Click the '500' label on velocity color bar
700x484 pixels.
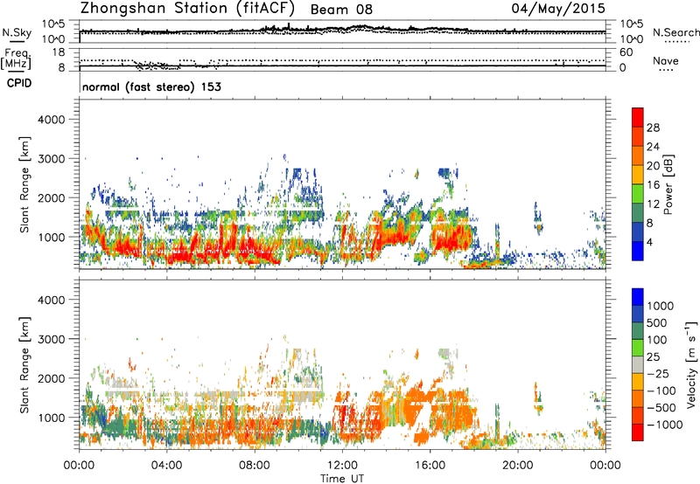click(x=657, y=323)
